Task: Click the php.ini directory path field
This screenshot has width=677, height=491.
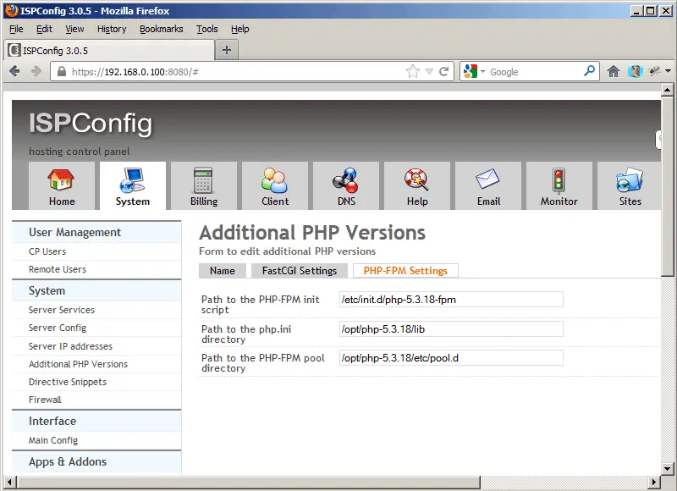Action: pos(451,329)
